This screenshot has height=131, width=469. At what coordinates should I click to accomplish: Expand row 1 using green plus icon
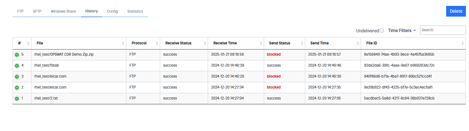[17, 99]
